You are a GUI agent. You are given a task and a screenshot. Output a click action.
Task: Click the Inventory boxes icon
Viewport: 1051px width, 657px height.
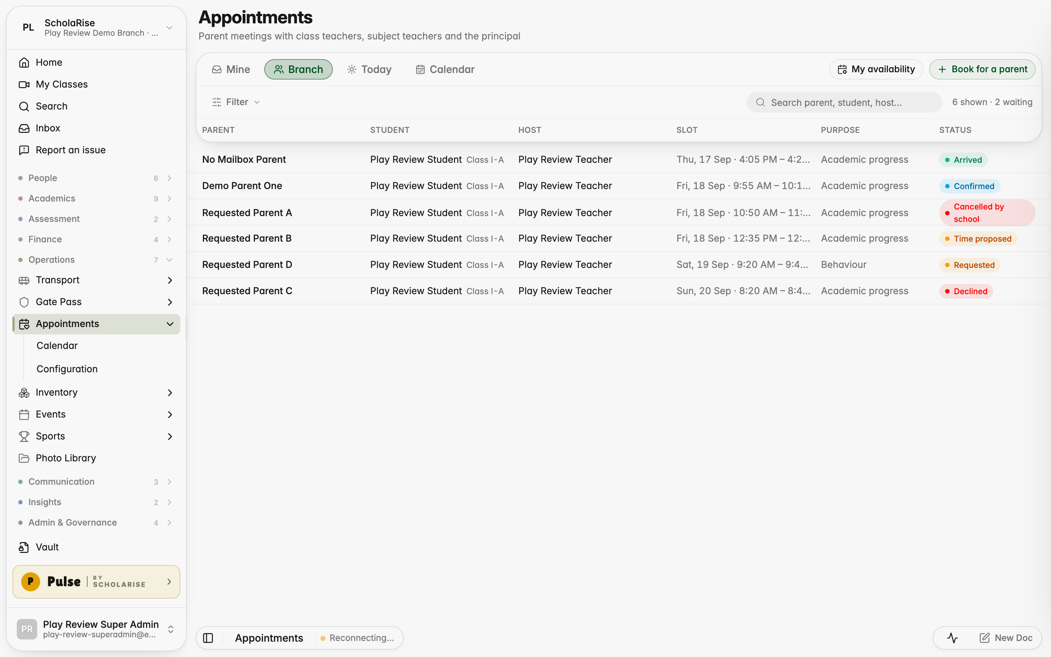coord(24,392)
